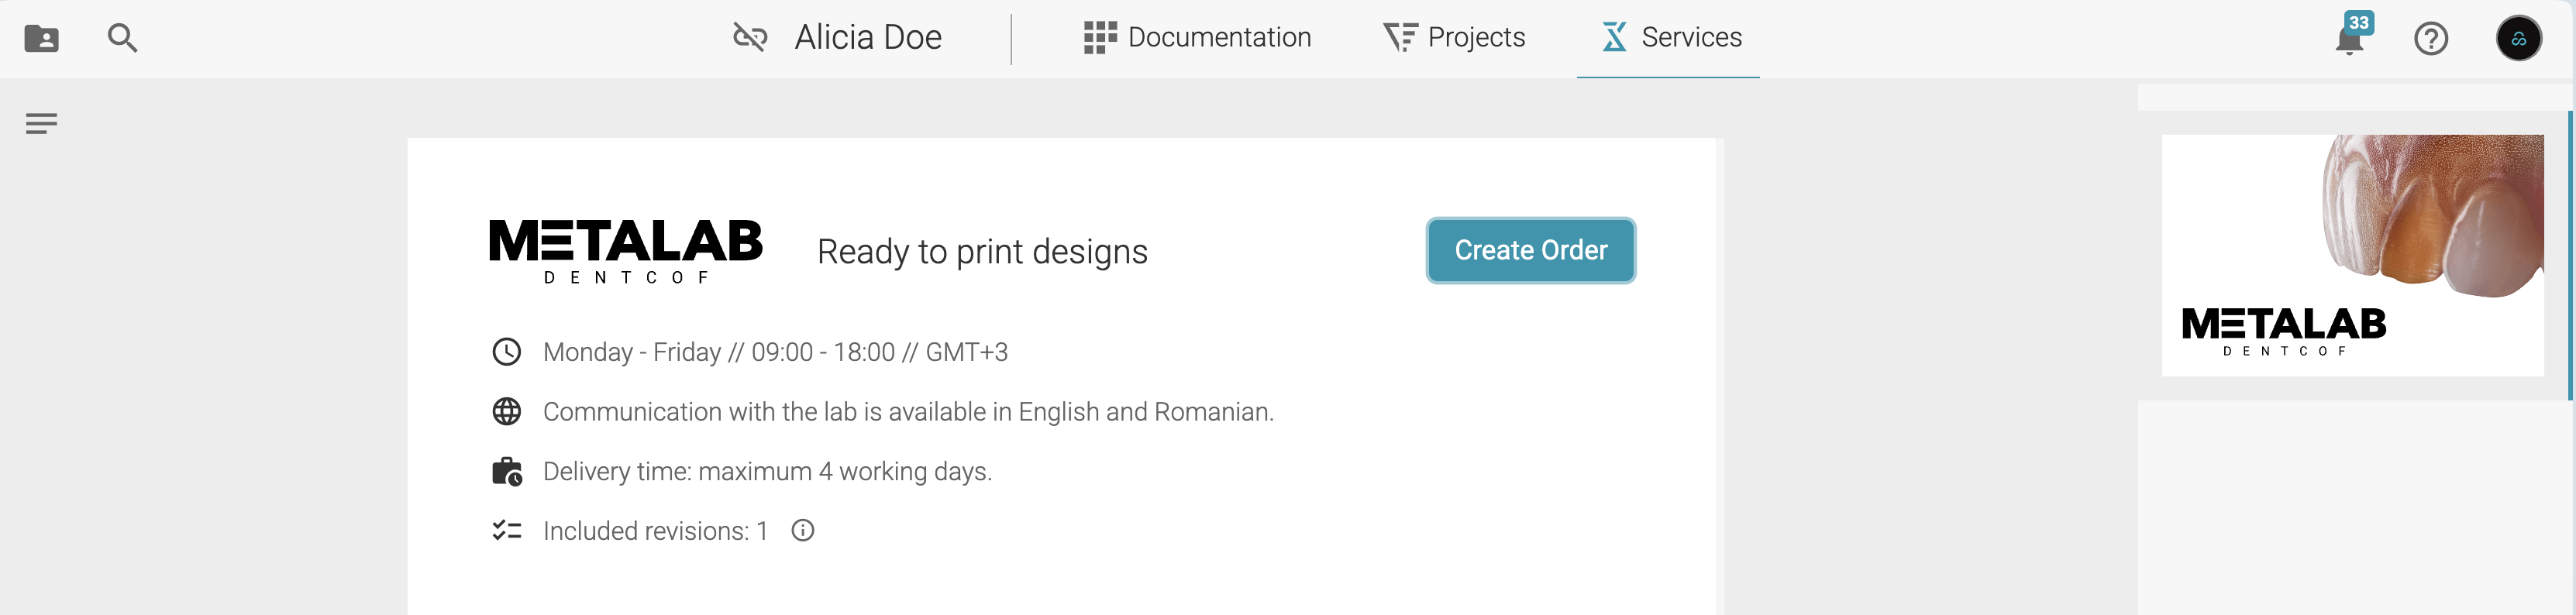Select text 'Monday - Friday // 09:00 - 18:00 // GMT+3'
Screen dimensions: 2576x615
click(775, 352)
